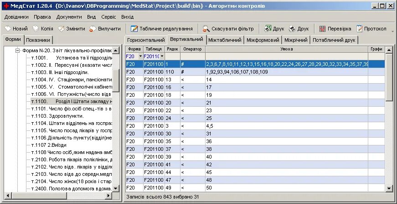Switch to the Горизонтальний tab

point(146,40)
